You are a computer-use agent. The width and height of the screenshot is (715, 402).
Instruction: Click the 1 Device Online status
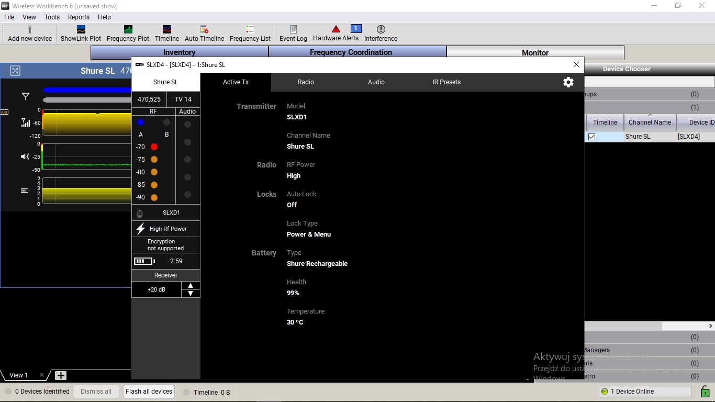(645, 392)
